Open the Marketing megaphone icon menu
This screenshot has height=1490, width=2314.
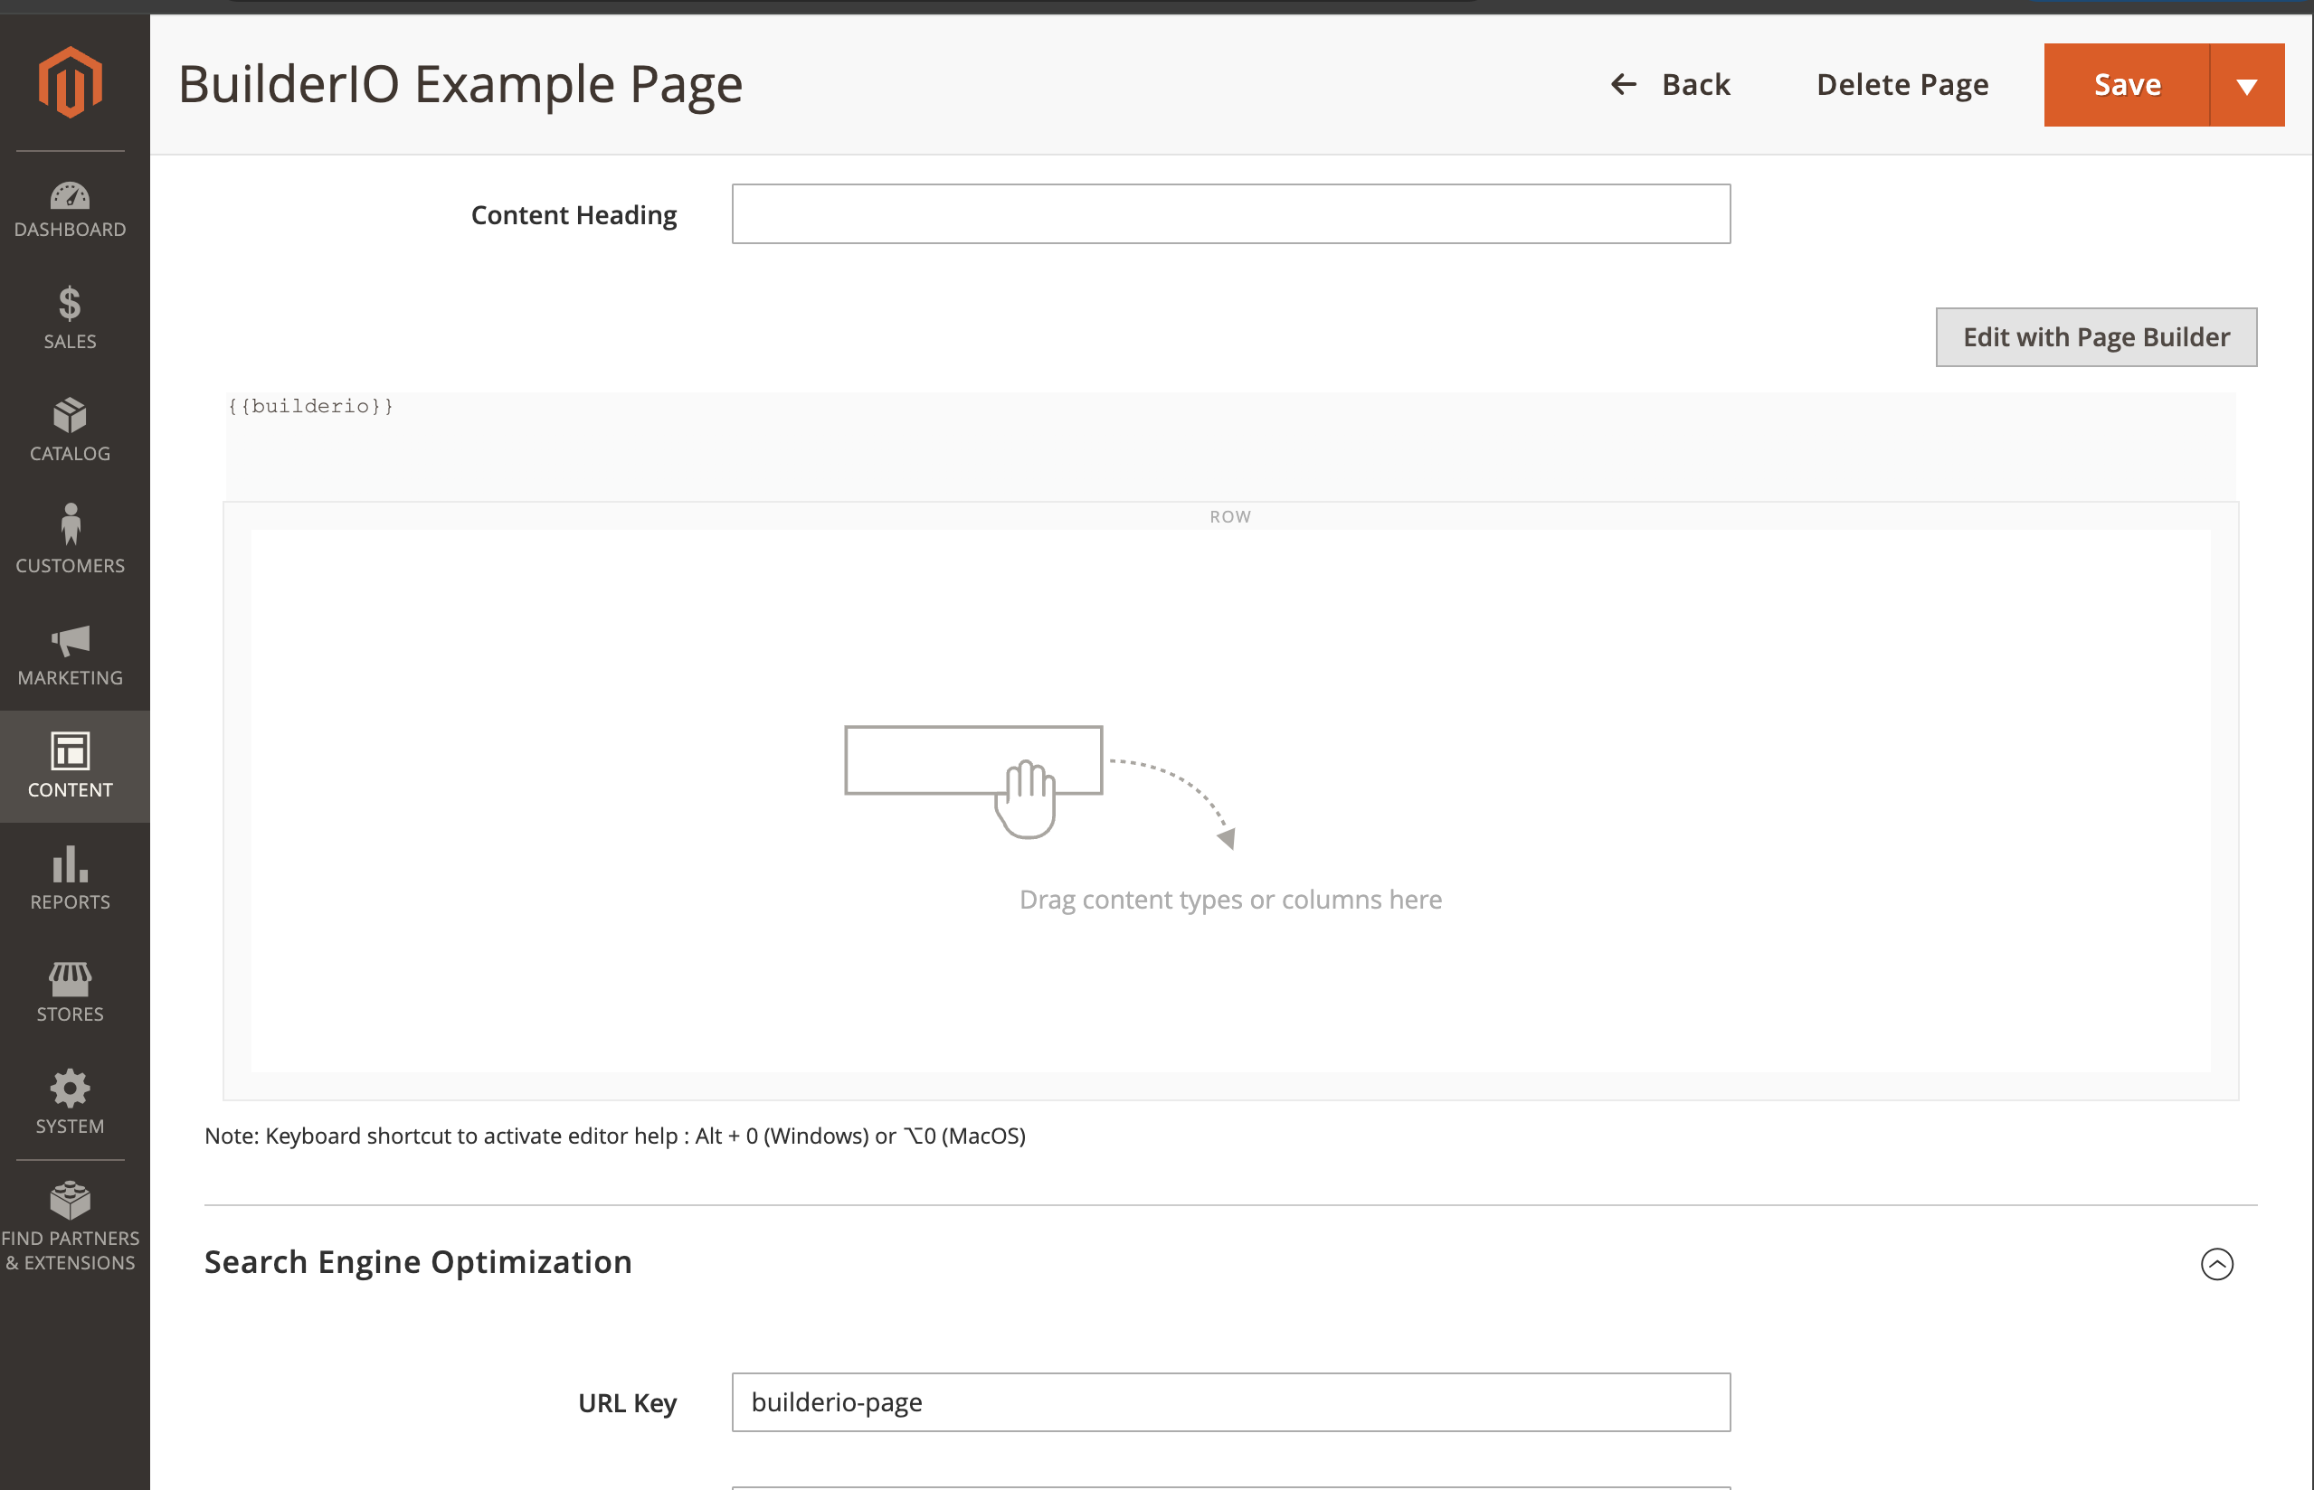[70, 640]
